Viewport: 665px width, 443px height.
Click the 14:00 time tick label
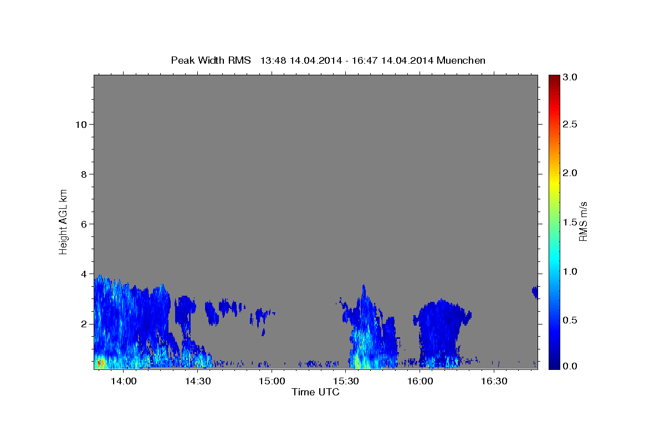(x=124, y=382)
